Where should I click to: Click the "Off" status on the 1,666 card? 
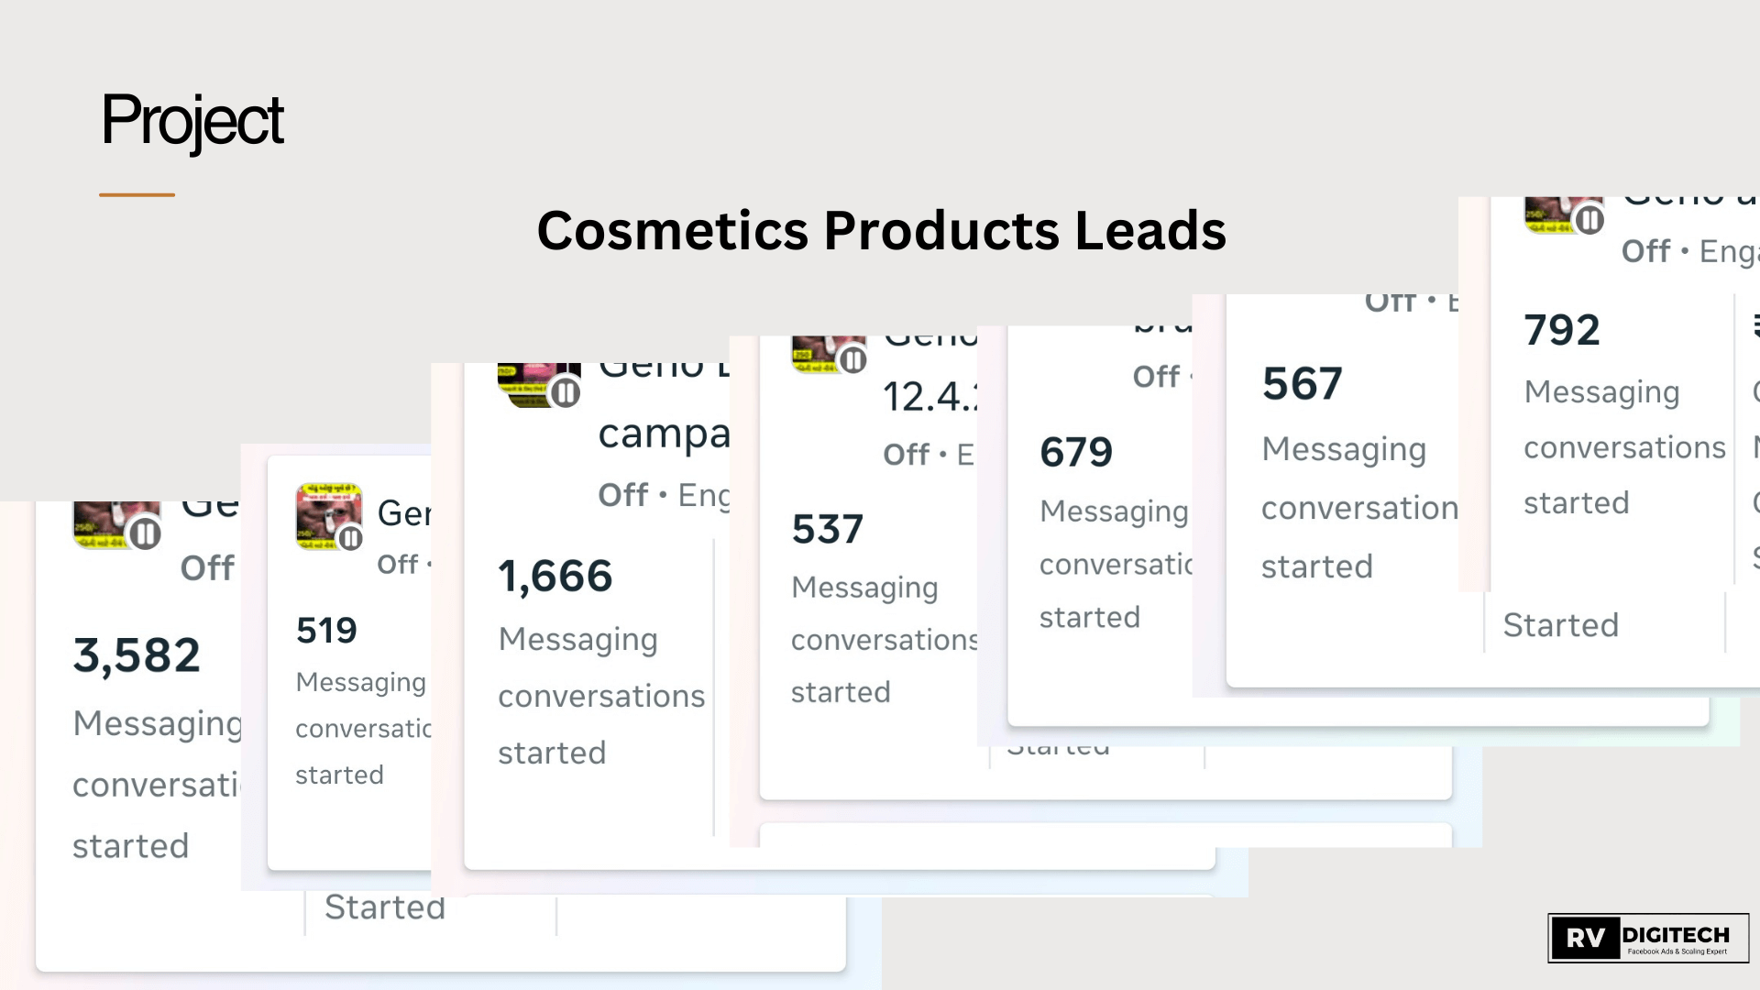622,495
